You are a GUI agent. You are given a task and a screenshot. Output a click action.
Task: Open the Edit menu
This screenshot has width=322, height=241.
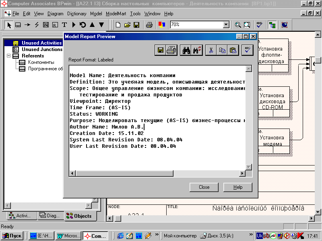pos(27,14)
